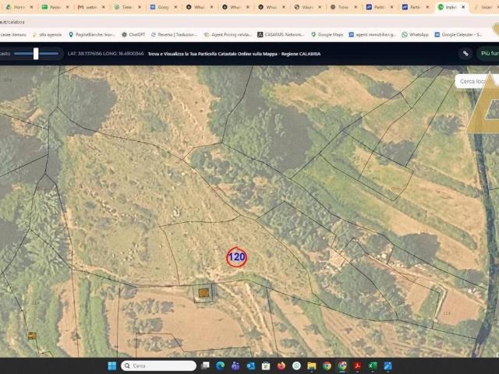Screen dimensions: 499x374
Task: Launch Firefox from the taskbar
Action: [281, 365]
